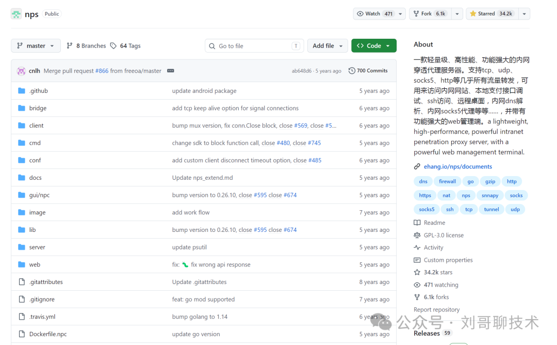Click the Dockerfile.npc file icon

tap(22, 334)
